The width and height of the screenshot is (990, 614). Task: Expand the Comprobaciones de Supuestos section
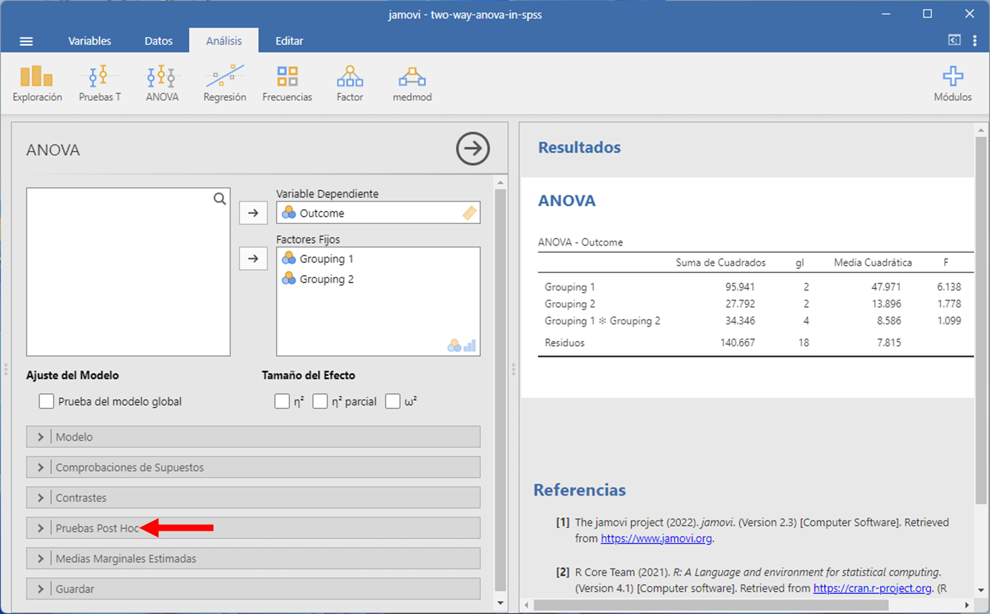coord(130,468)
